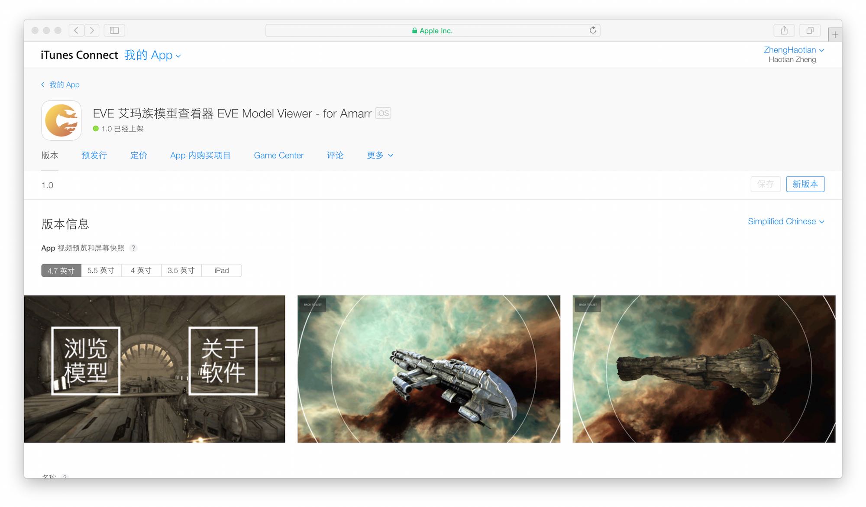Click the 1.0 version number row
Screen dimensions: 866x507
(x=47, y=185)
